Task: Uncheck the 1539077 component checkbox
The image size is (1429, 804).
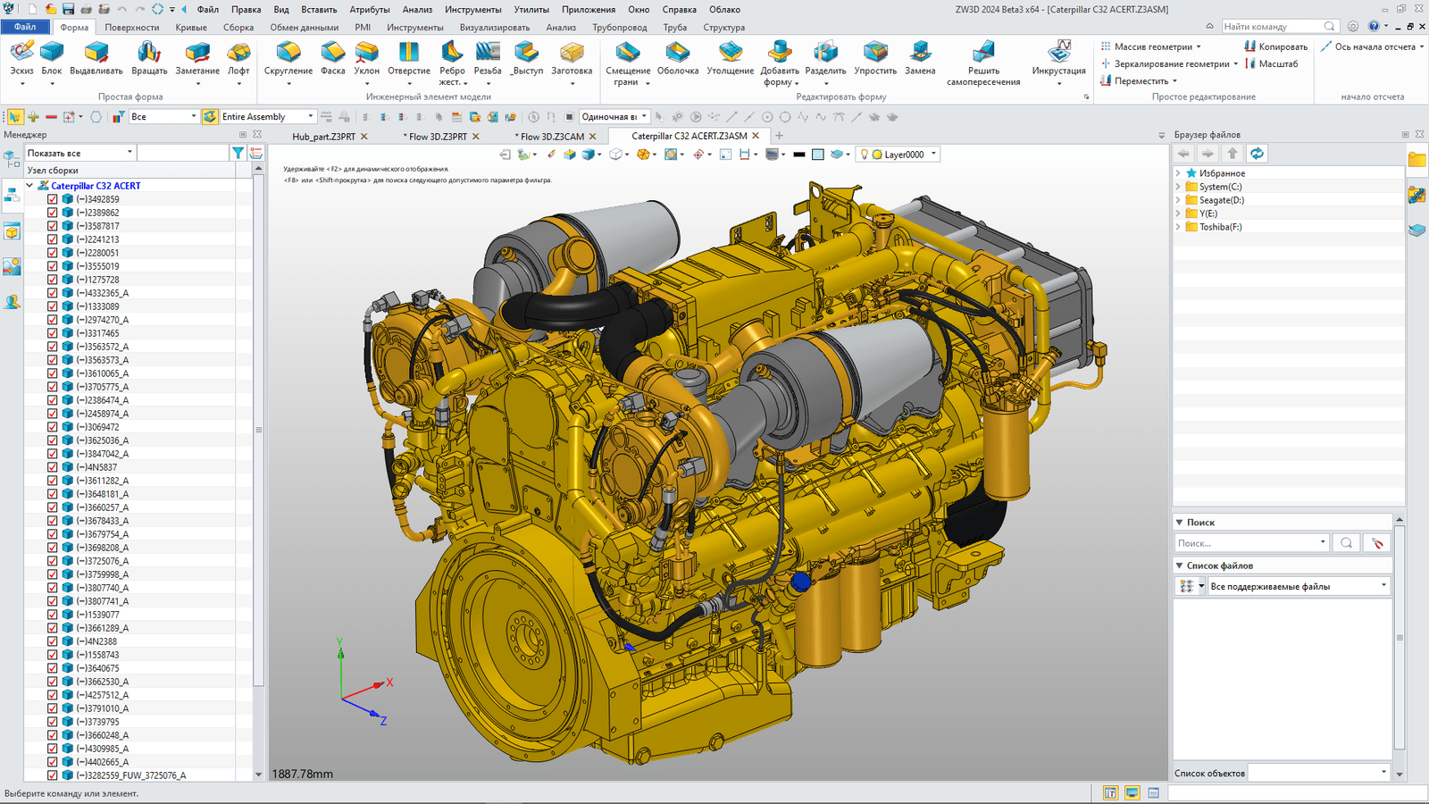Action: pyautogui.click(x=53, y=615)
